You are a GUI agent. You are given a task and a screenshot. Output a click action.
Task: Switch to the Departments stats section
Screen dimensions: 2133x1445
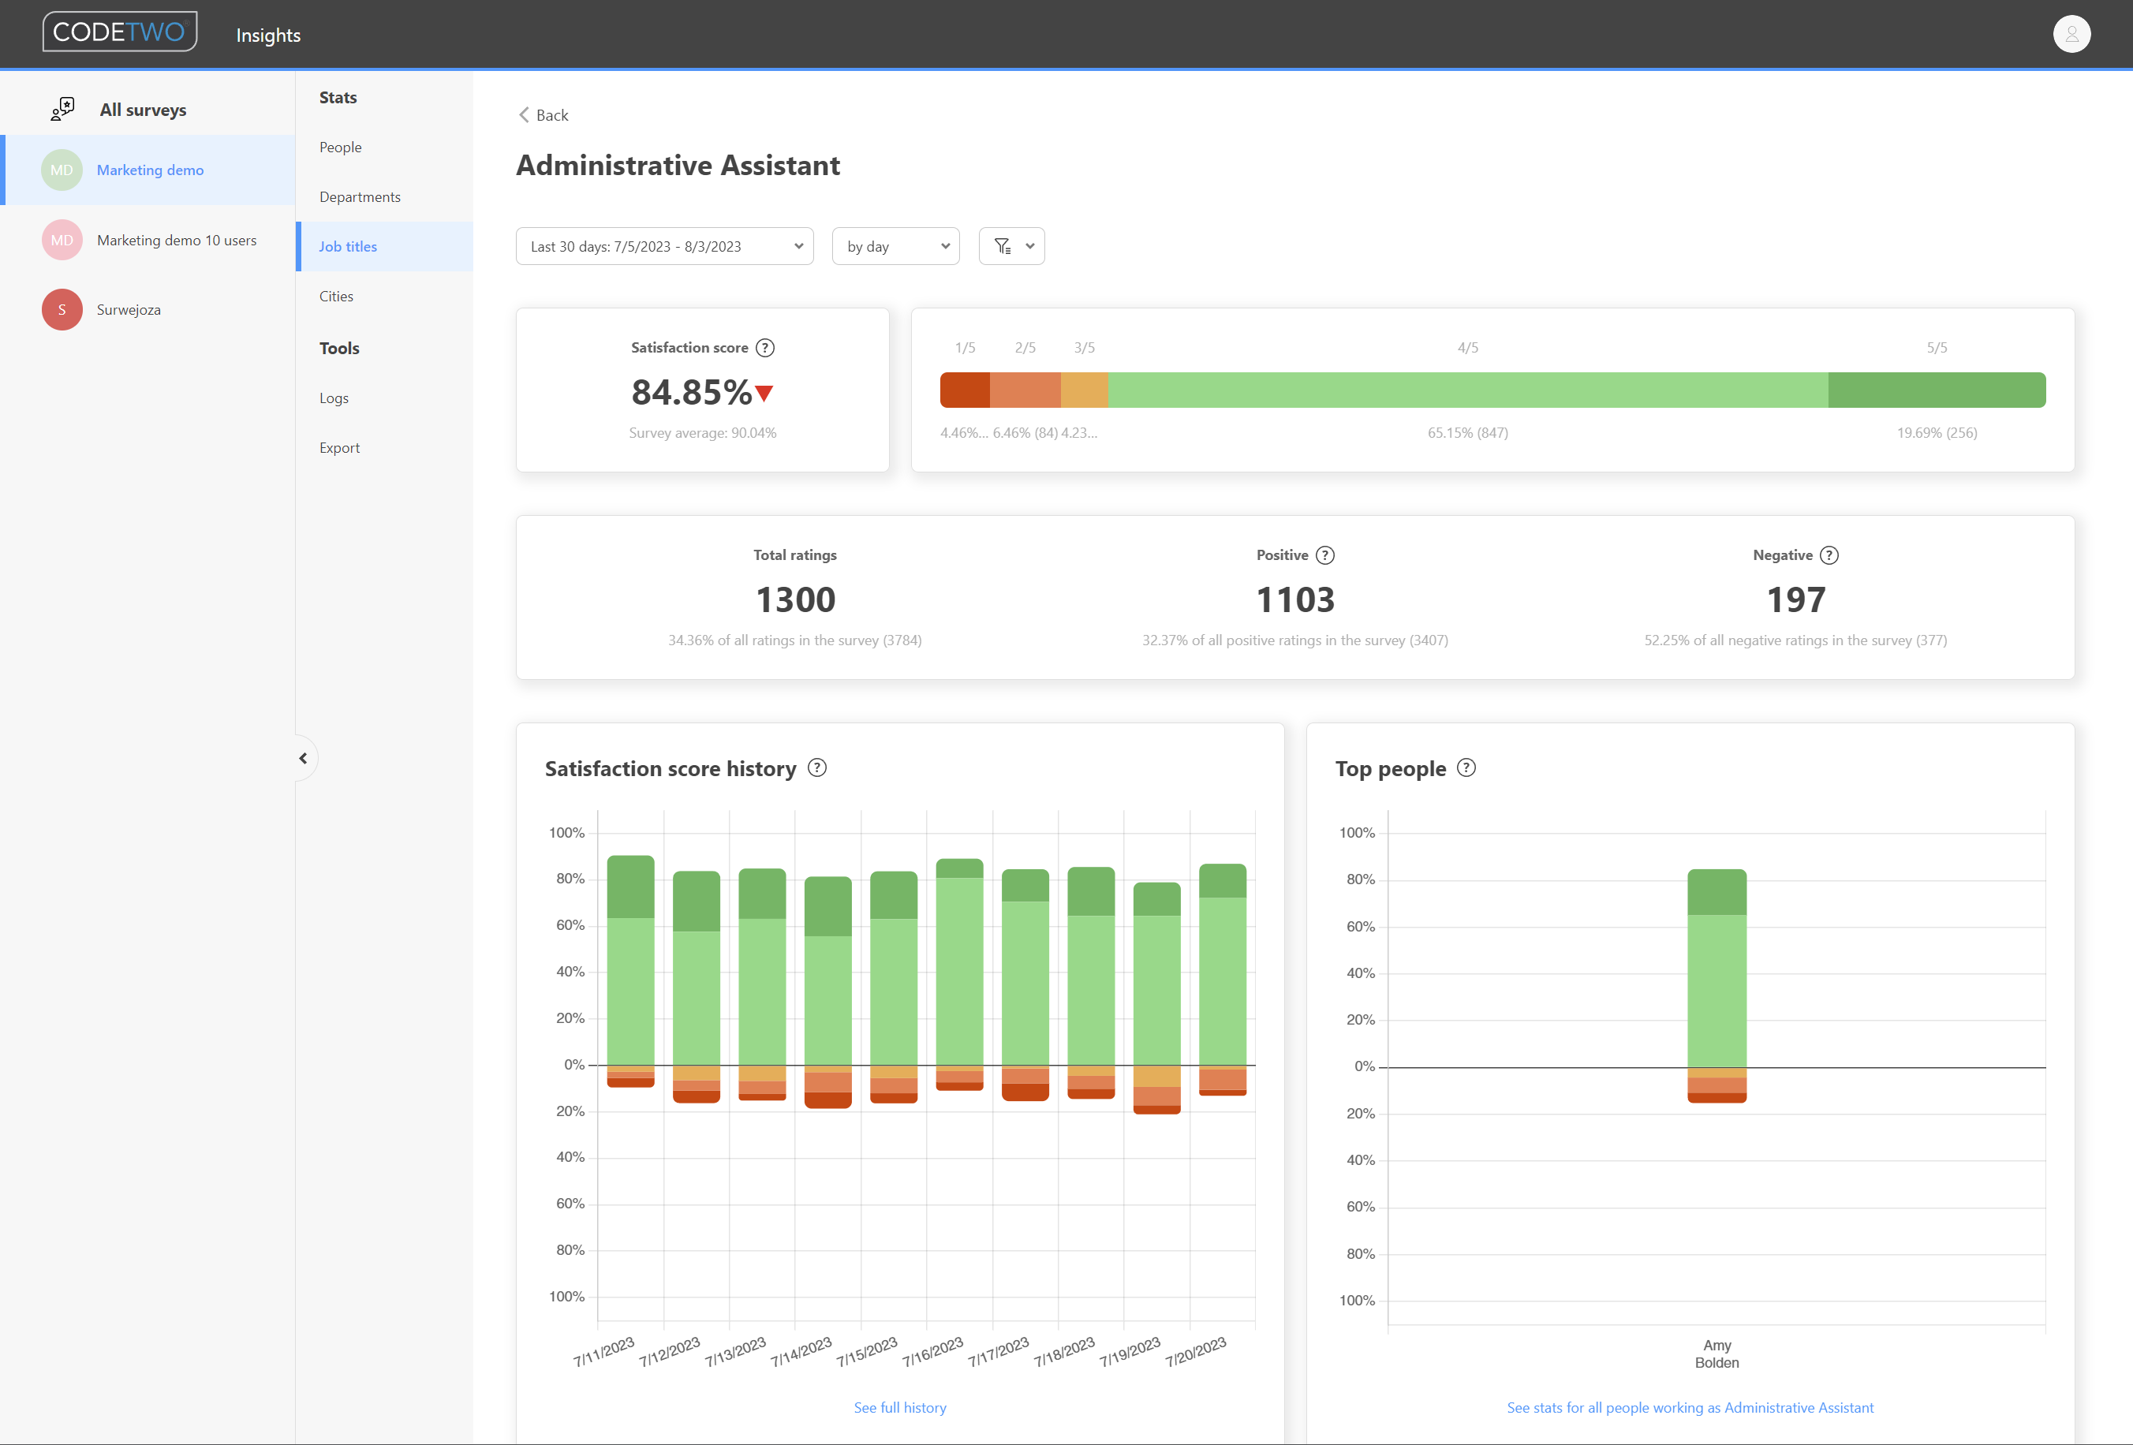pos(360,196)
